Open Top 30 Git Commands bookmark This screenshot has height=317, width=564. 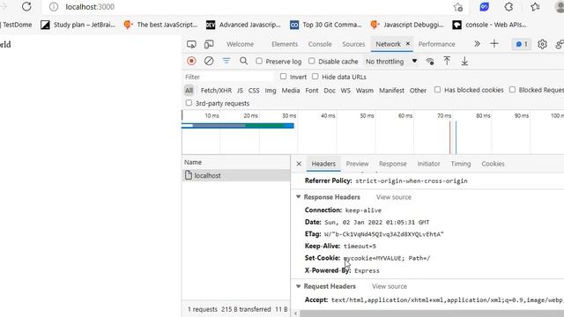326,25
